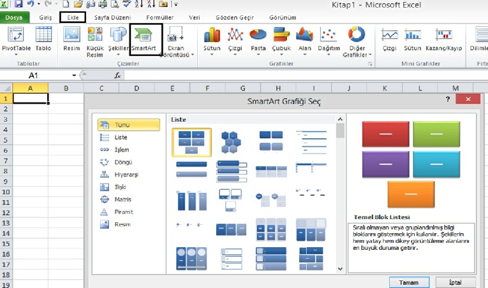The width and height of the screenshot is (488, 288).
Task: Insert a Tablo (table)
Action: click(x=43, y=39)
